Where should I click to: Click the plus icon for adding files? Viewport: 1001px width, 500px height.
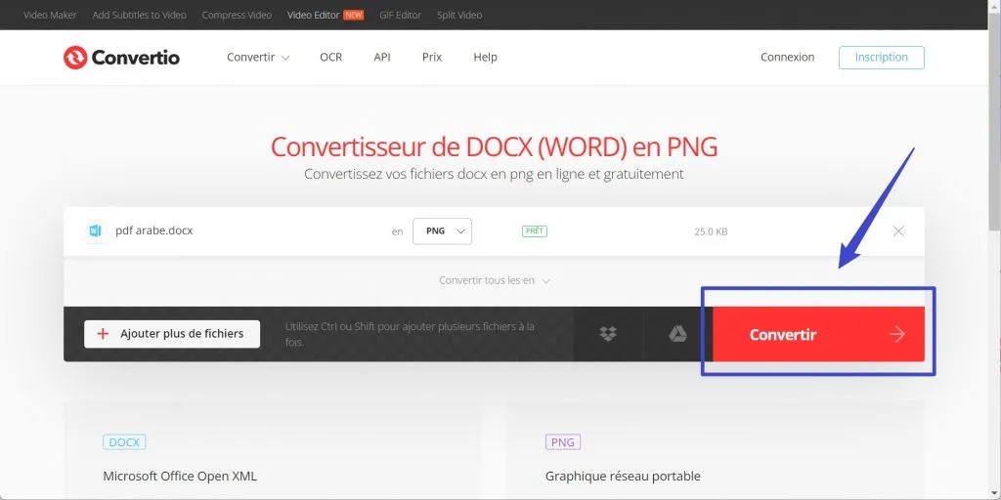click(x=102, y=334)
